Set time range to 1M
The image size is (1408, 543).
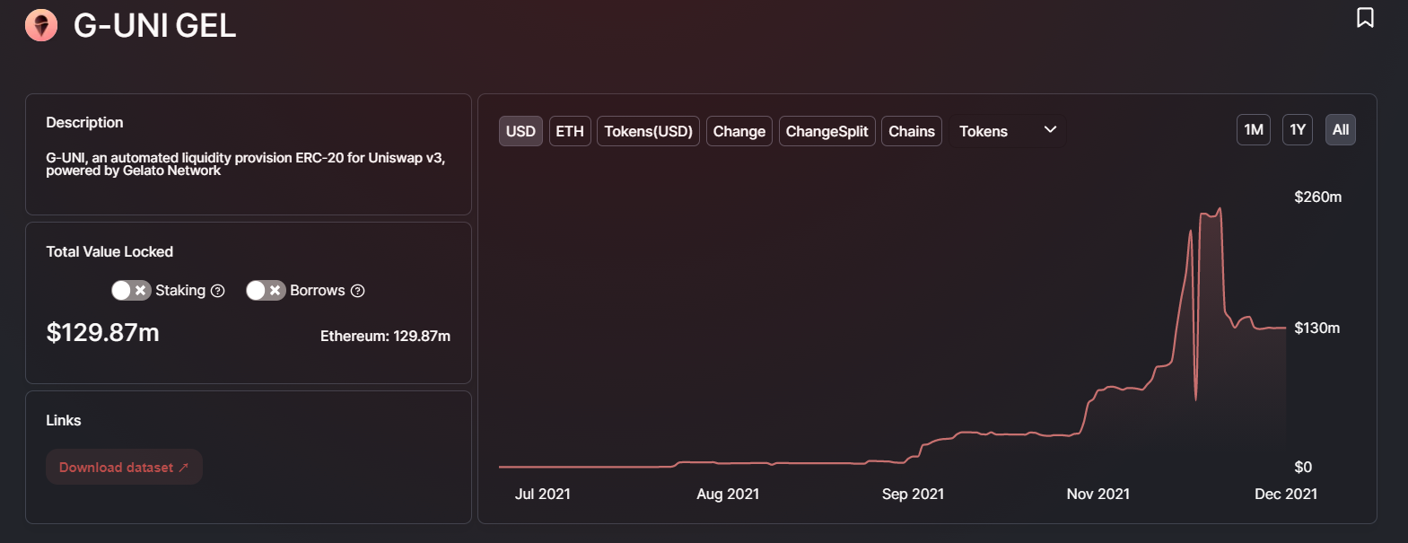pyautogui.click(x=1254, y=130)
